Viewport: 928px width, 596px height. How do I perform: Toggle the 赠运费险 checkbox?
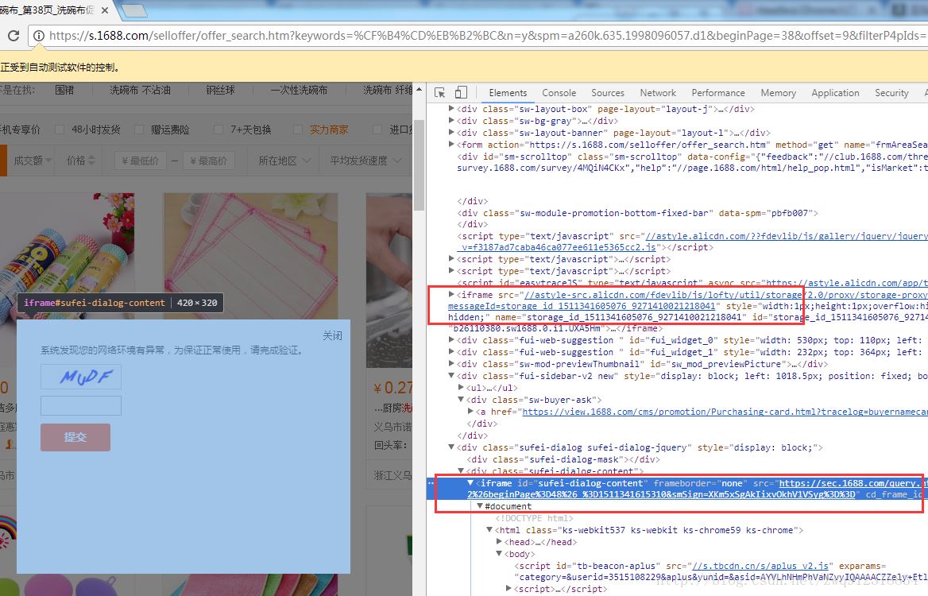coord(139,130)
